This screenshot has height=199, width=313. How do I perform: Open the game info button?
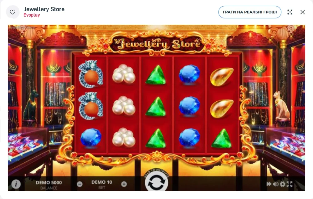(16, 184)
